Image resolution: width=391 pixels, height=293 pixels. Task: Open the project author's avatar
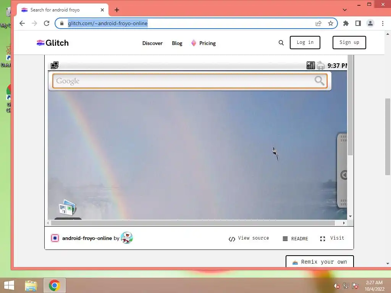(127, 238)
